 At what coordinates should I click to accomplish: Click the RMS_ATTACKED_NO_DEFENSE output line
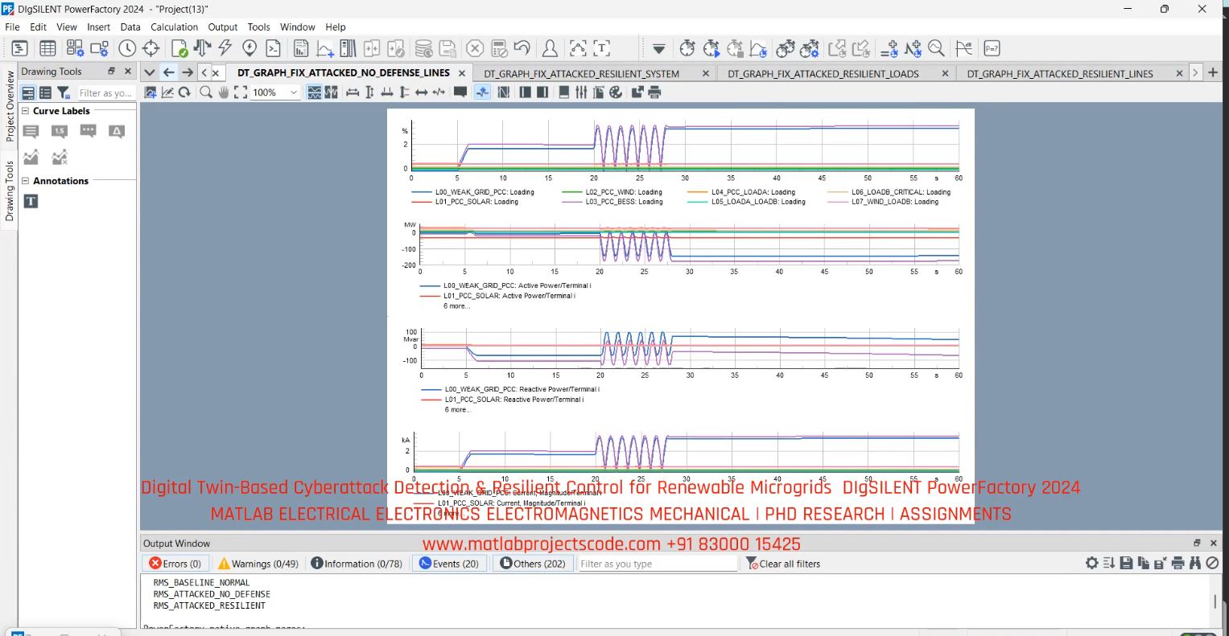(212, 594)
